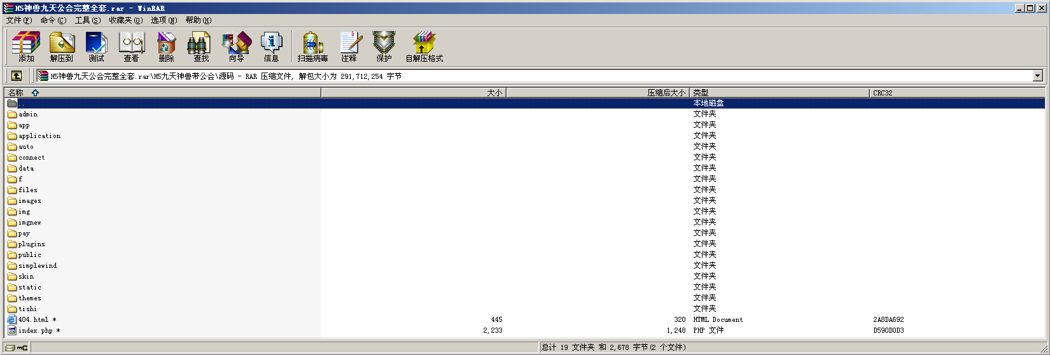Open the Find (查找) binoculars tool
The height and width of the screenshot is (355, 1050).
pyautogui.click(x=201, y=46)
